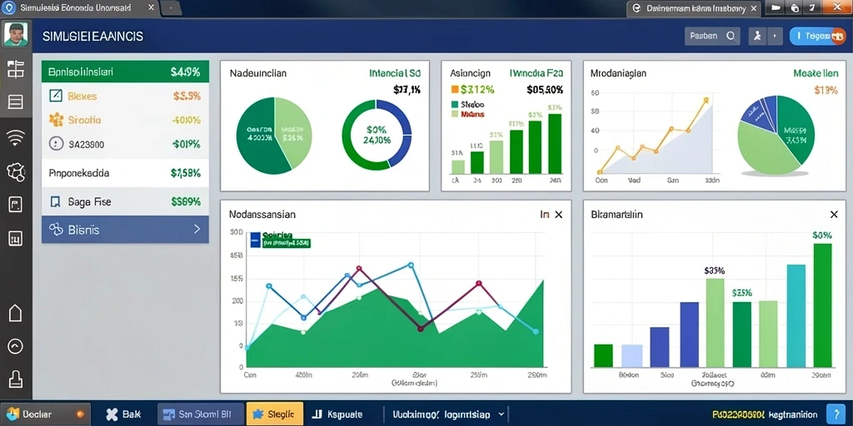Expand the Bisnis row chevron

pos(197,230)
